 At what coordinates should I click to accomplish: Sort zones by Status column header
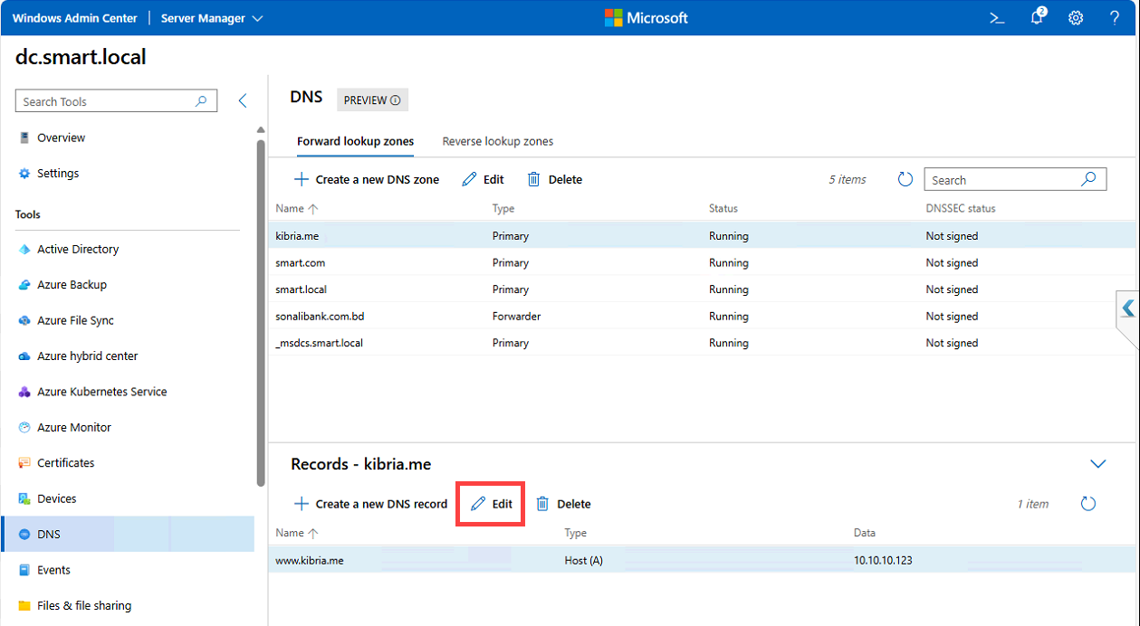coord(723,208)
